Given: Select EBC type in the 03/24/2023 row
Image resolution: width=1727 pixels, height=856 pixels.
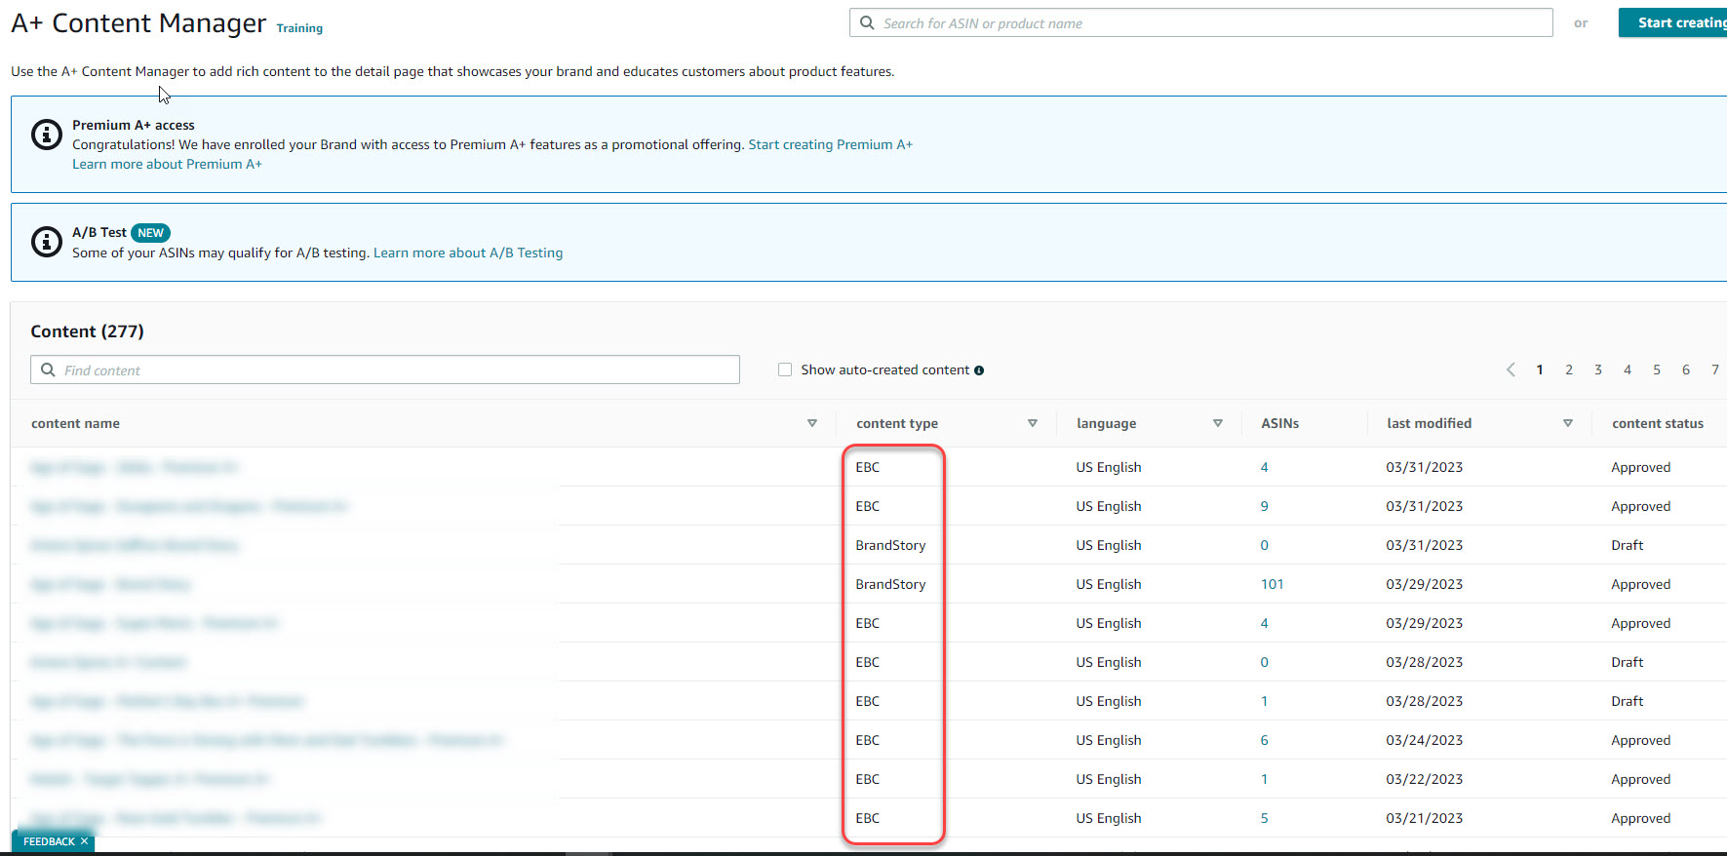Looking at the screenshot, I should pyautogui.click(x=868, y=740).
